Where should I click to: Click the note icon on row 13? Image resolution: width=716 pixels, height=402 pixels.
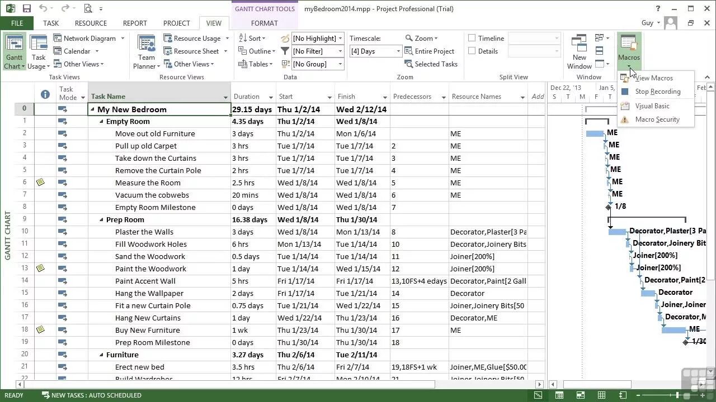click(x=40, y=268)
